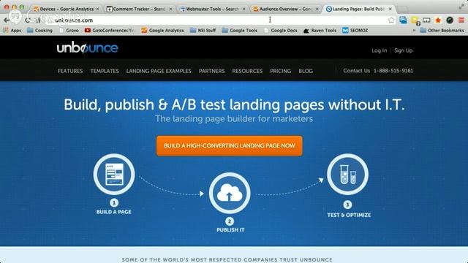Click the Build a Page circle icon
468x263 pixels.
point(114,175)
